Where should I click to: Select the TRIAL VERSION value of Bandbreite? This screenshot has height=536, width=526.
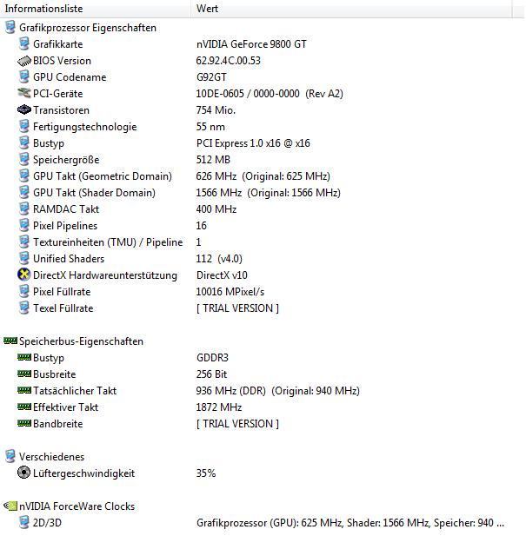pos(237,424)
